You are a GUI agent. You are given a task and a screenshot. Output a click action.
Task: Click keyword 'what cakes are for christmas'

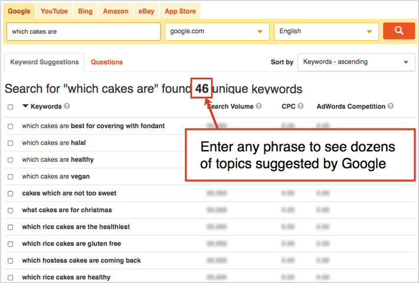pos(67,210)
